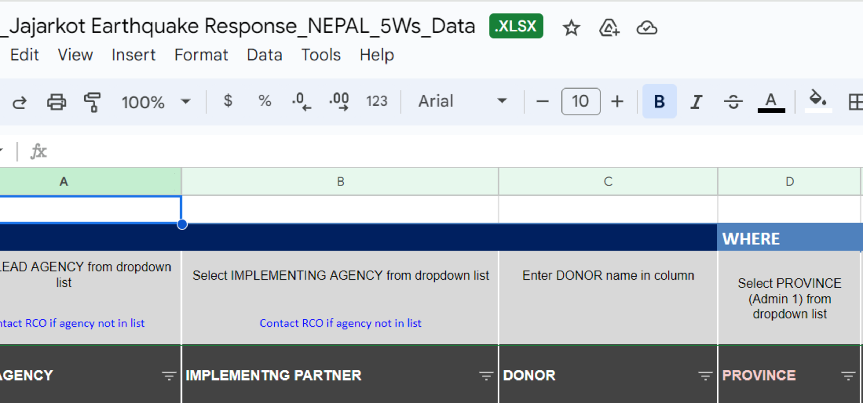Screen dimensions: 863x403
Task: Toggle bold formatting button
Action: (x=659, y=101)
